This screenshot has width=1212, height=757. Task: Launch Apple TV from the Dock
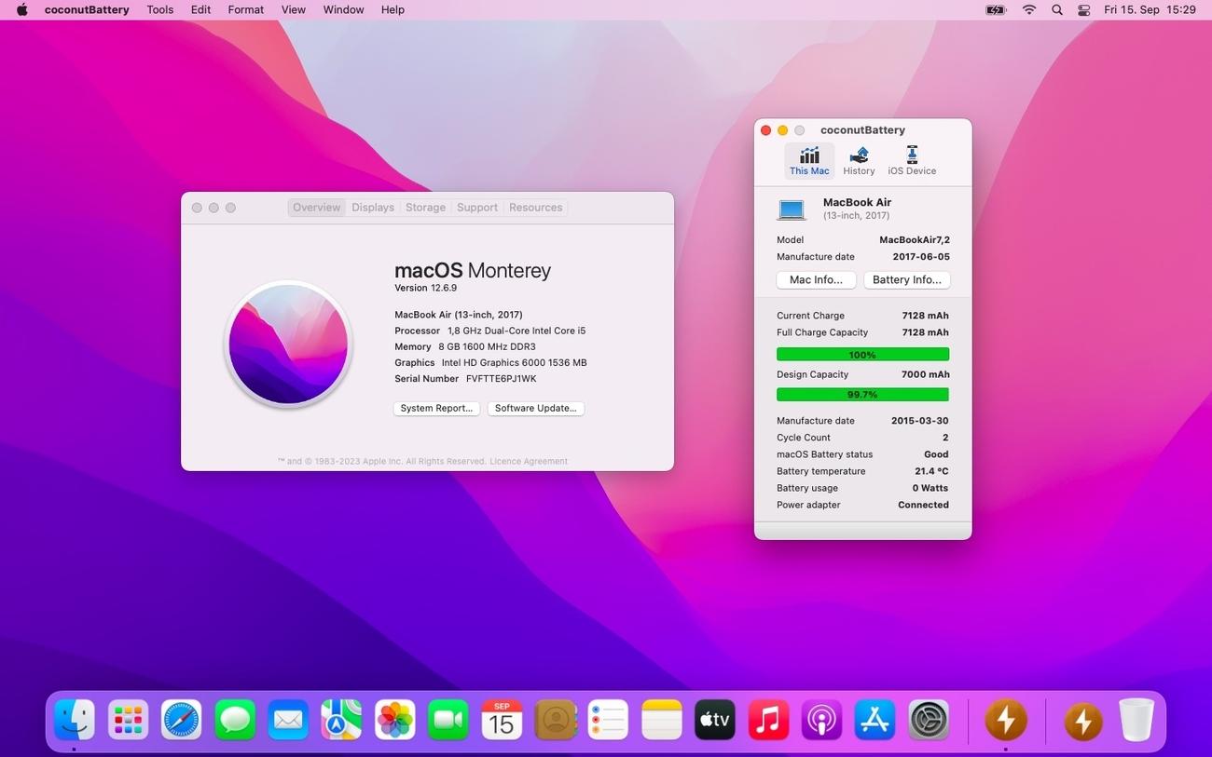coord(715,720)
